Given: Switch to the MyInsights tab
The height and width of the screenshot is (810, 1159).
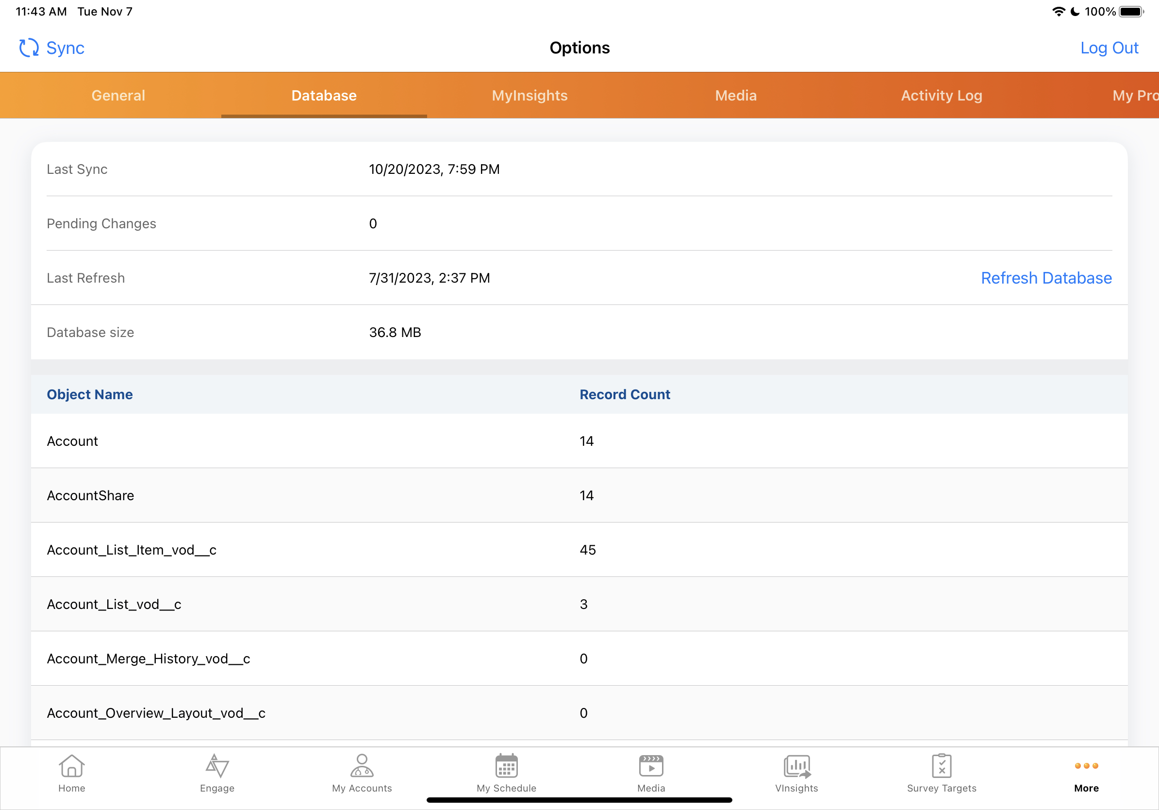Looking at the screenshot, I should [x=530, y=96].
